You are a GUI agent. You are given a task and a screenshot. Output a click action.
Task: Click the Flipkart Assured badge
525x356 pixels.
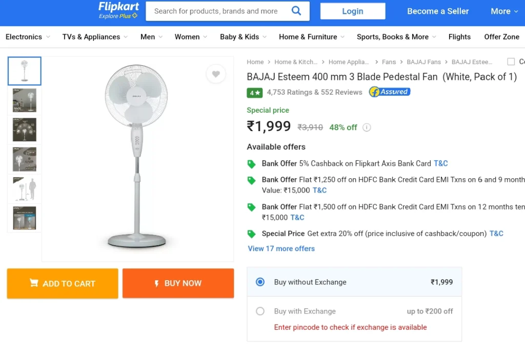click(x=390, y=92)
